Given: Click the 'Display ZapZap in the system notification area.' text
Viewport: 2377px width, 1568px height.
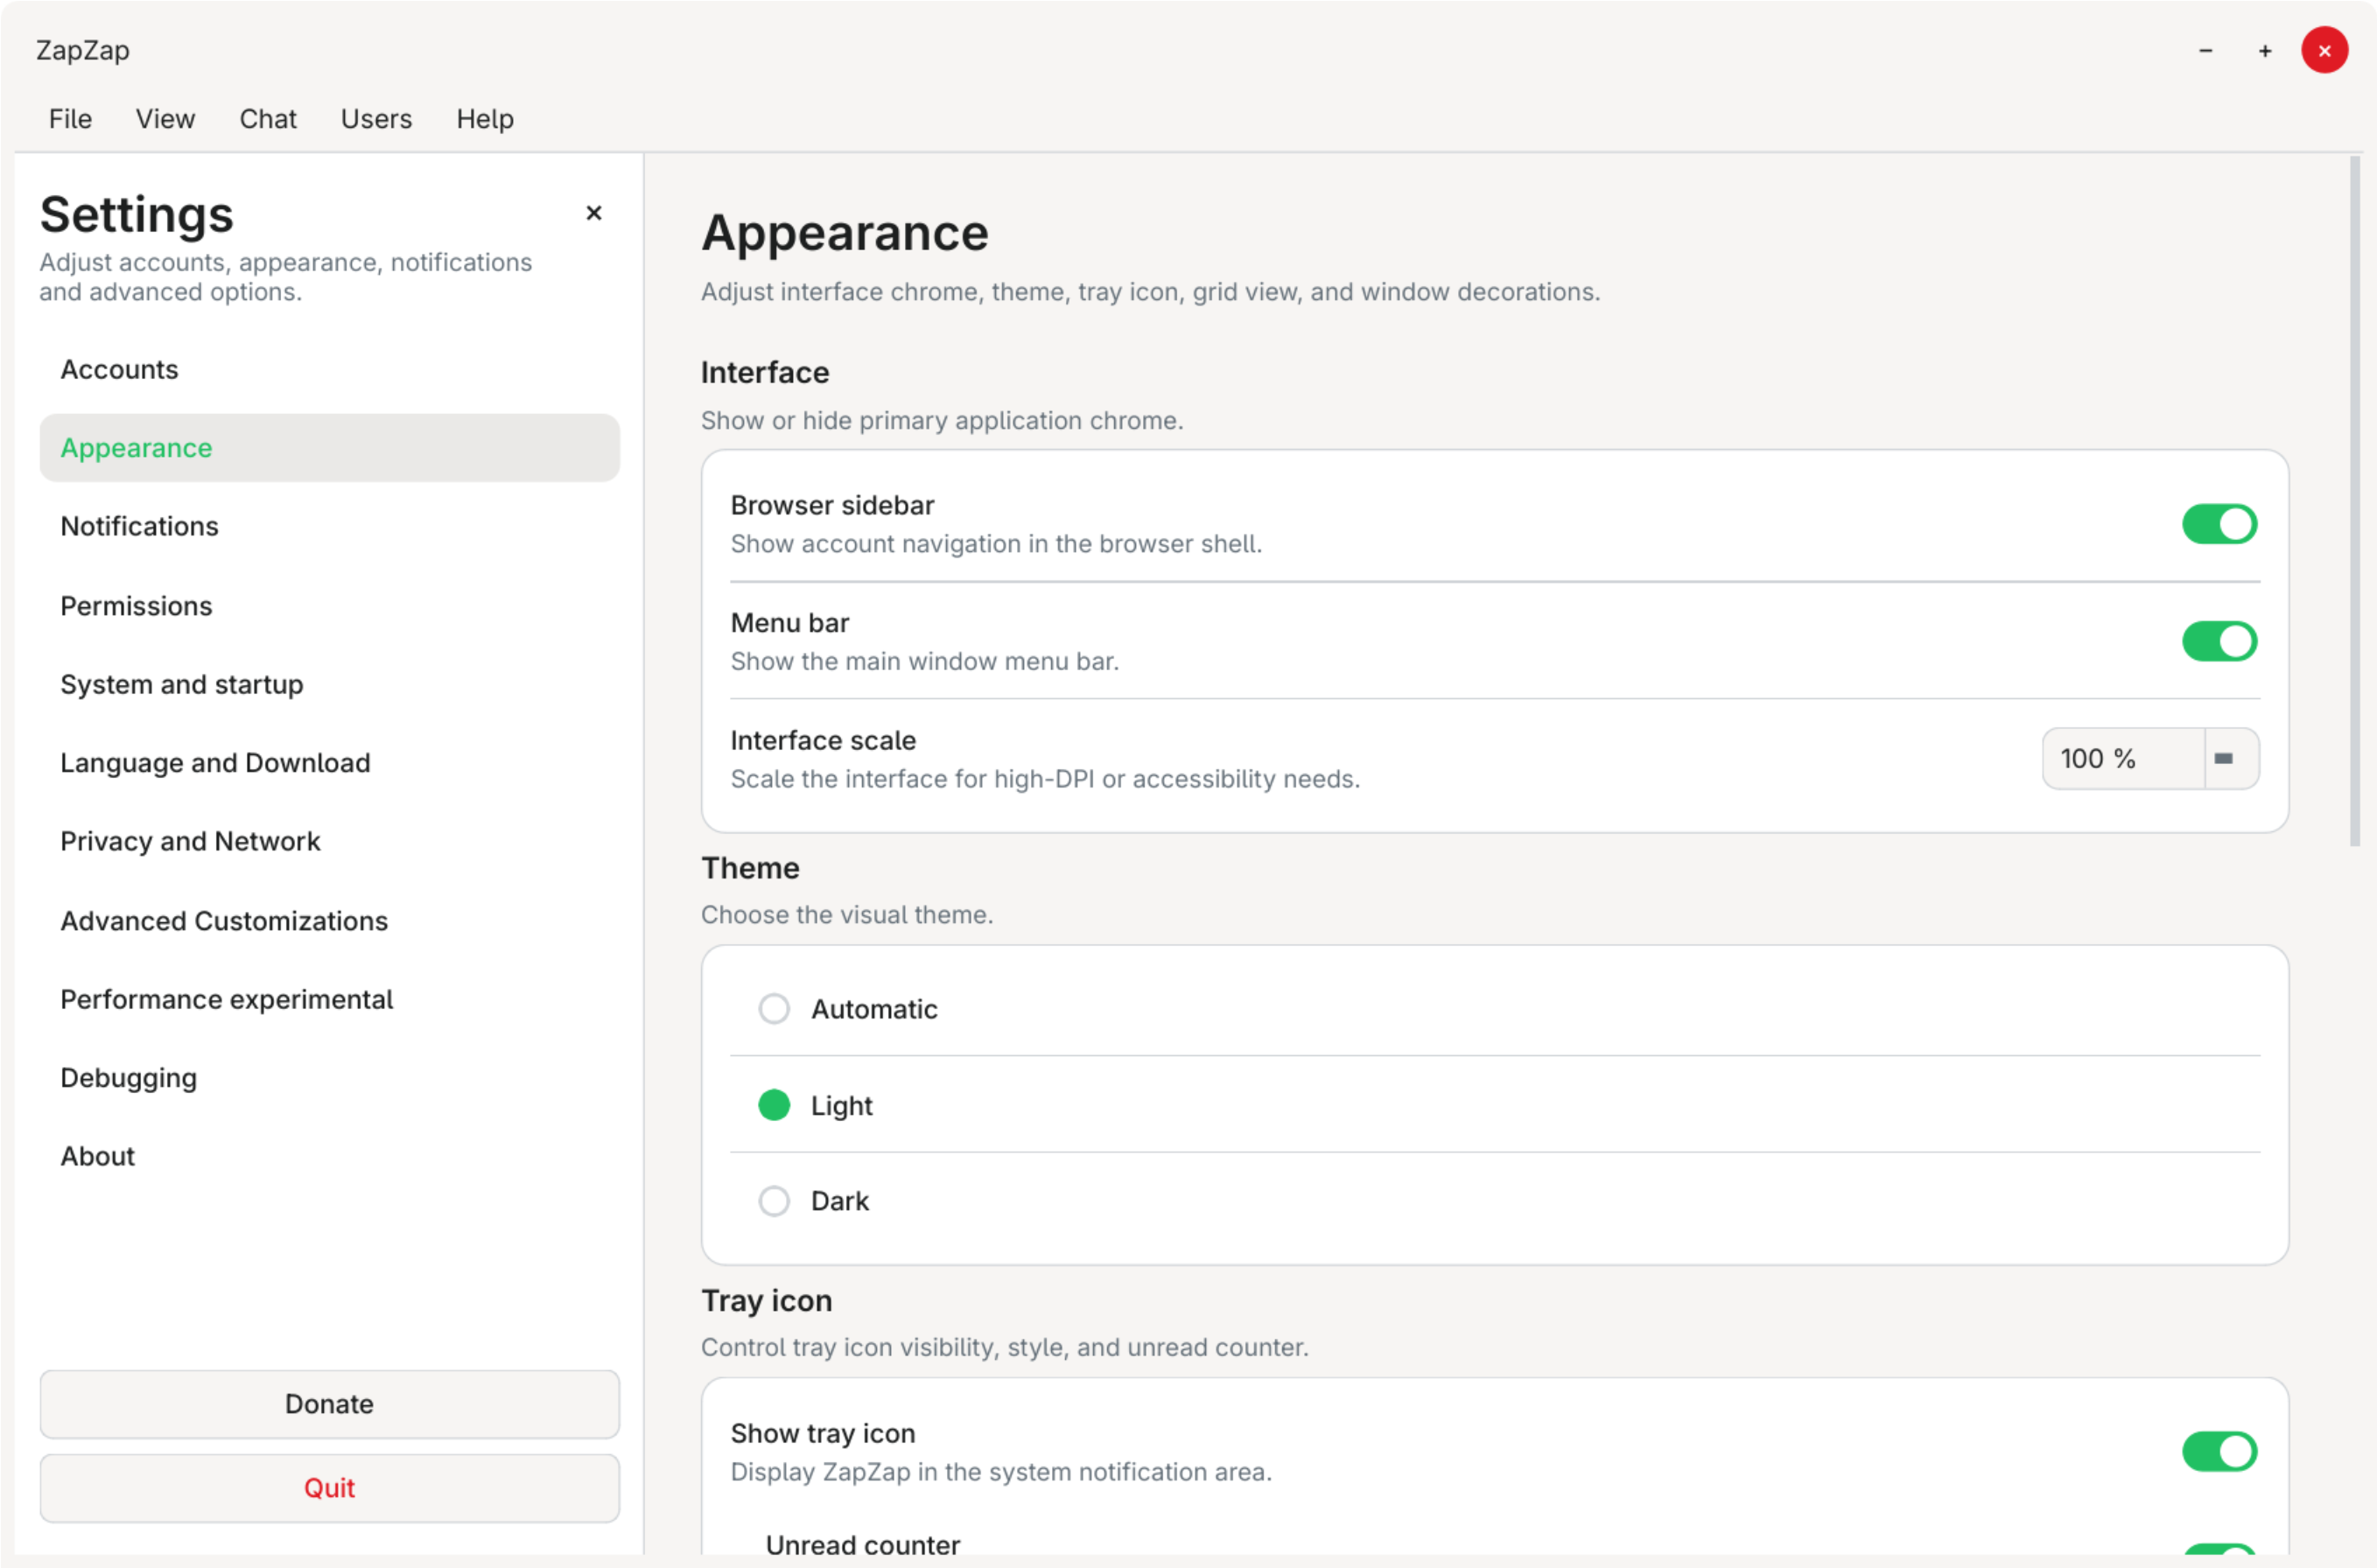Looking at the screenshot, I should point(1001,1473).
